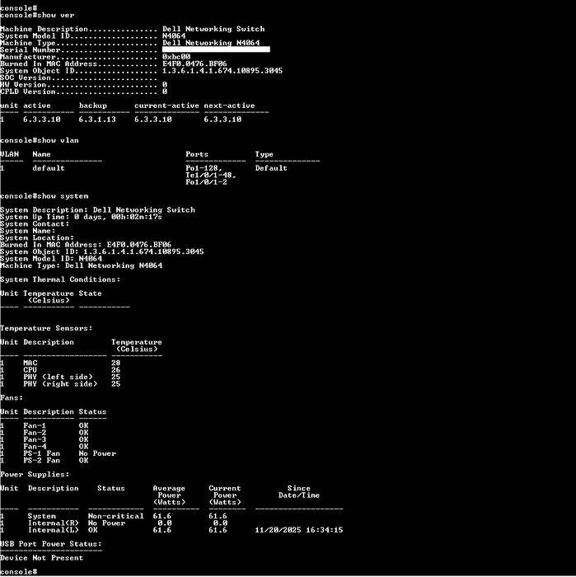The image size is (576, 577).
Task: Click the last console# prompt at bottom
Action: [19, 571]
